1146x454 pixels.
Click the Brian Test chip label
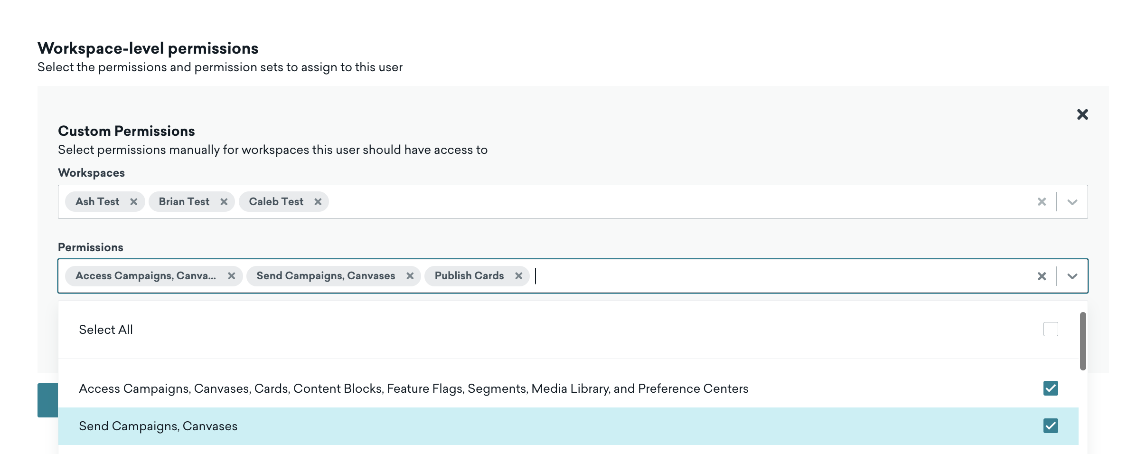[x=184, y=202]
